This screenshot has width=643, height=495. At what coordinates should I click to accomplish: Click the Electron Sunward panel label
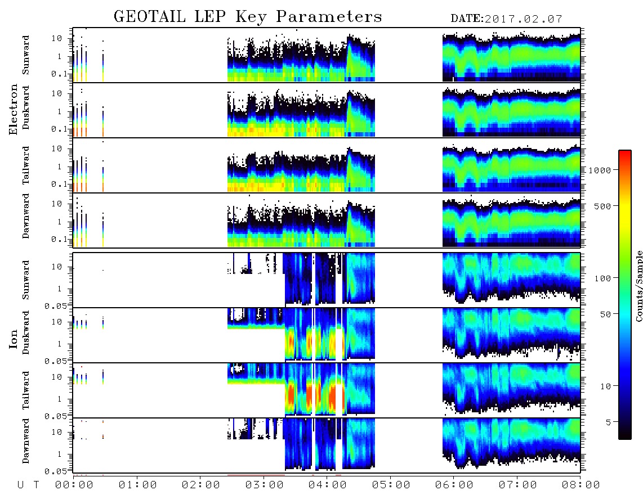pyautogui.click(x=26, y=55)
